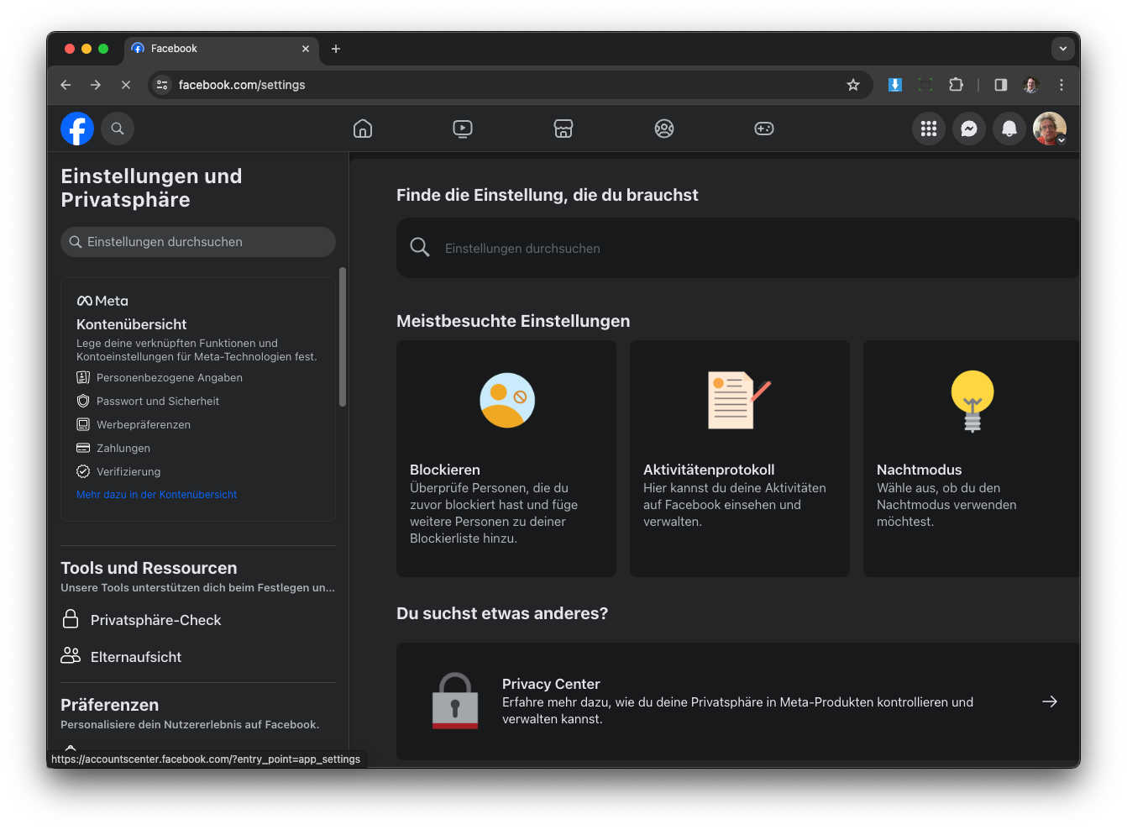The width and height of the screenshot is (1127, 830).
Task: Toggle the Chrome side panel
Action: [x=1001, y=85]
